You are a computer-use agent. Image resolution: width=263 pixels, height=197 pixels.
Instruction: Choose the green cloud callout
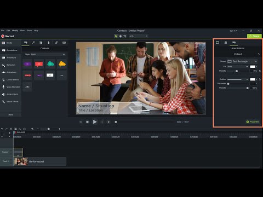point(50,64)
